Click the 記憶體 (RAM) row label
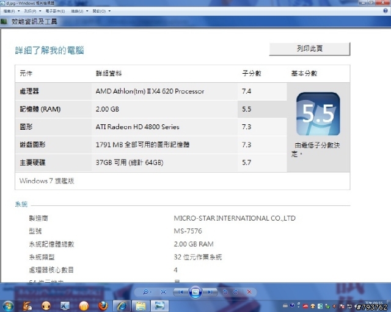The width and height of the screenshot is (391, 312). click(40, 109)
